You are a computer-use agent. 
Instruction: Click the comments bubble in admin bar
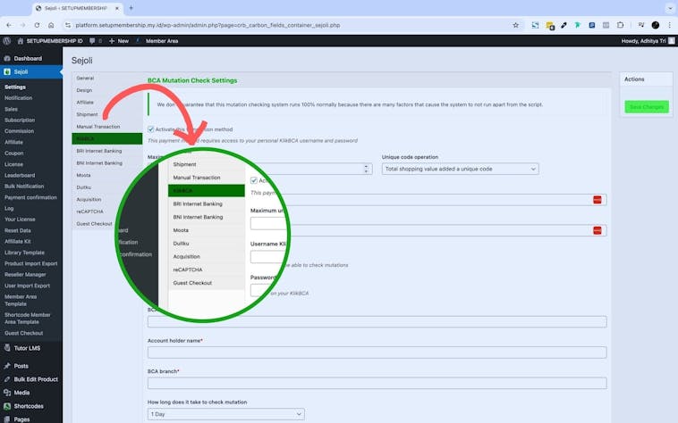click(90, 41)
